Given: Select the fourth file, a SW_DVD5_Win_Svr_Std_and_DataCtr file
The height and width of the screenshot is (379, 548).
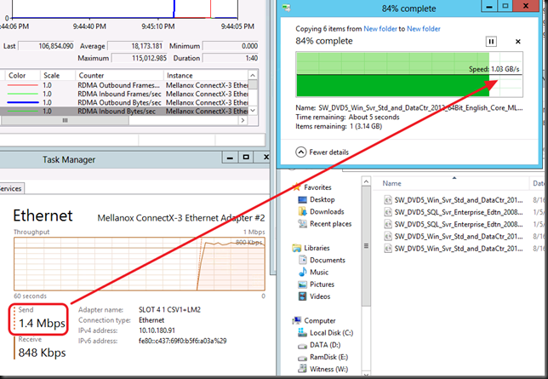Looking at the screenshot, I should pos(454,237).
